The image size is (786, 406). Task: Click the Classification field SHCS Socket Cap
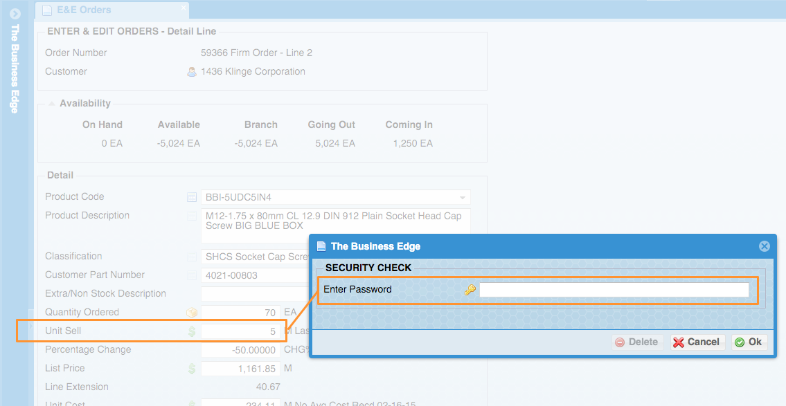pyautogui.click(x=255, y=257)
